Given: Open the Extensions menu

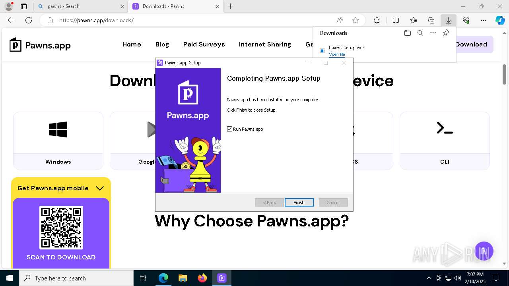Looking at the screenshot, I should (x=377, y=20).
